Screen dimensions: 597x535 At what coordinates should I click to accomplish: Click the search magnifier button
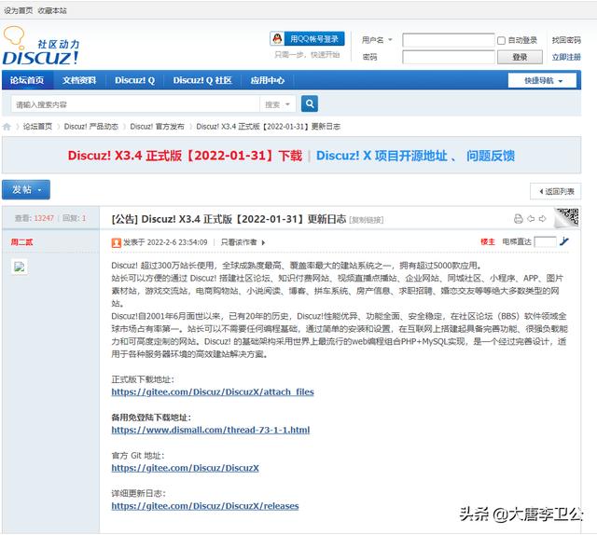pos(310,104)
